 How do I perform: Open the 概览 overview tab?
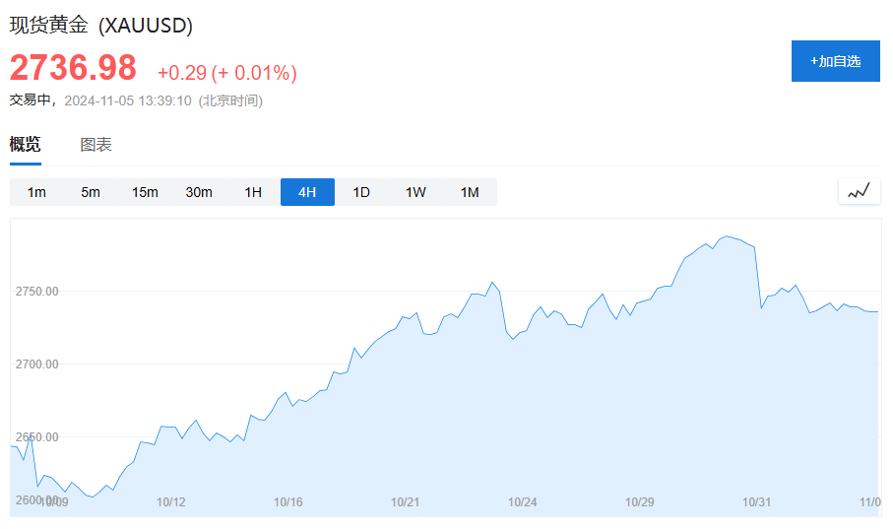coord(25,144)
